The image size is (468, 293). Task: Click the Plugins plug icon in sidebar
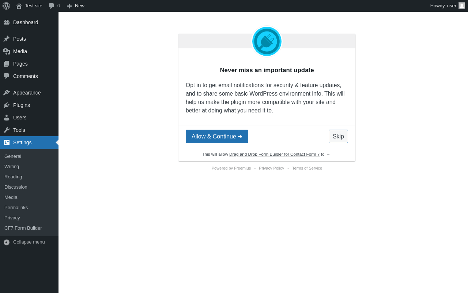(7, 105)
